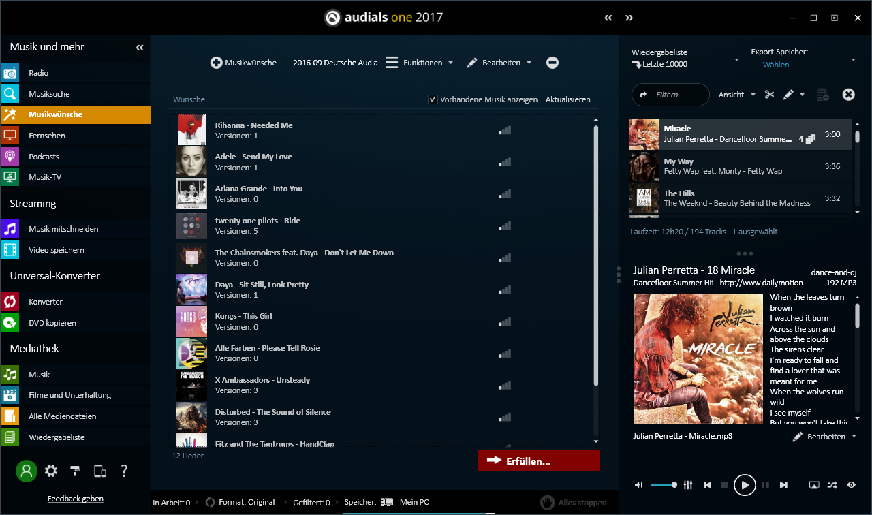Screen dimensions: 872x515
Task: Click the X clear playlist icon
Action: click(848, 95)
